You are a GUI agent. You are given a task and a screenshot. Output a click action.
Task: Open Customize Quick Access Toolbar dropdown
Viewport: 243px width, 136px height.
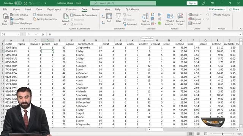(45, 3)
